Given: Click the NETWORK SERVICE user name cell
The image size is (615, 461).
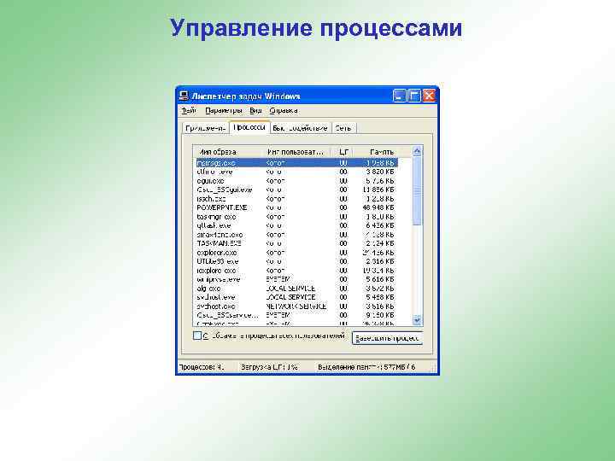Looking at the screenshot, I should [296, 306].
